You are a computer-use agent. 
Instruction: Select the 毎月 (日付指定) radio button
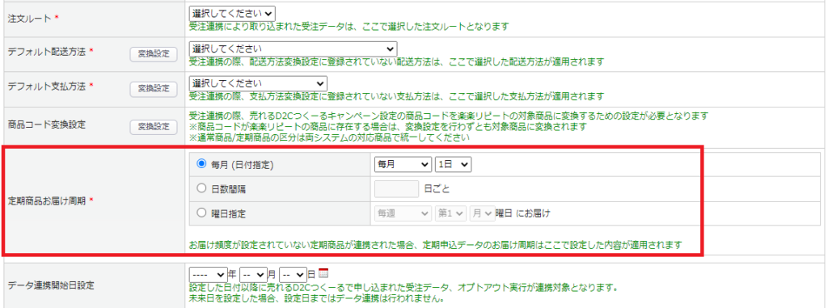(201, 164)
